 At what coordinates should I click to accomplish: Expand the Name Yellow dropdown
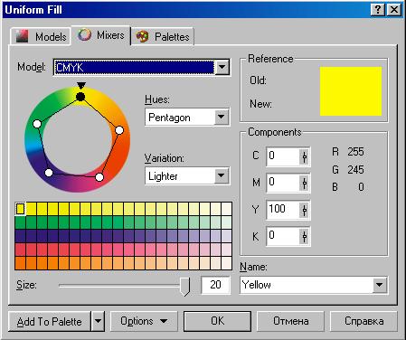click(379, 285)
